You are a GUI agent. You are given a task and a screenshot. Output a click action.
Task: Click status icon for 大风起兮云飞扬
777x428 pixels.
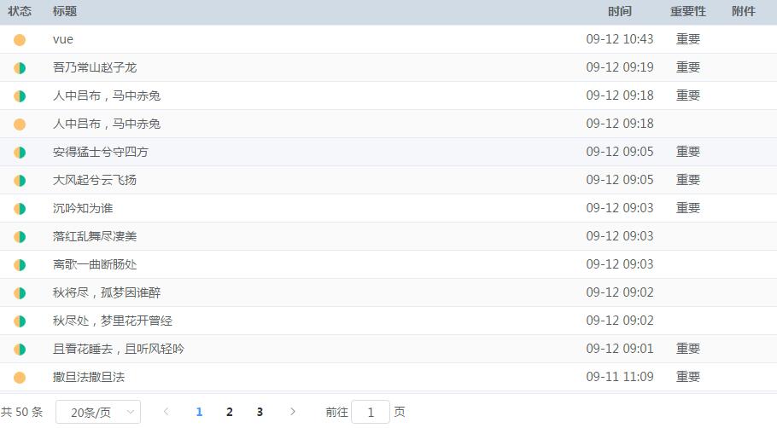[x=20, y=181]
